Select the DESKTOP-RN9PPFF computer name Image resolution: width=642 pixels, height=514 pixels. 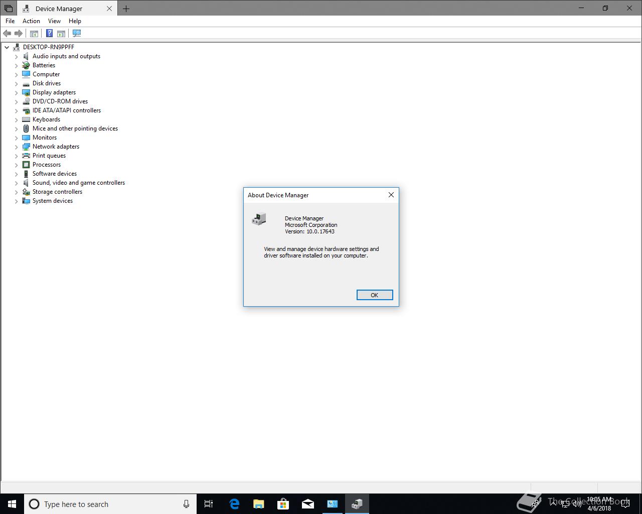49,47
